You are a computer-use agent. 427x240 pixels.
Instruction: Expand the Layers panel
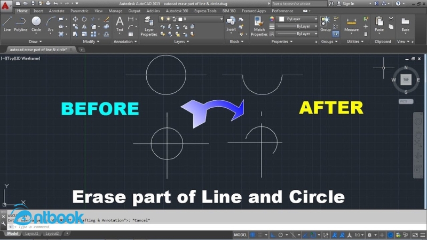coord(181,42)
